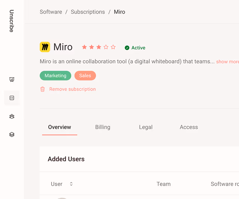Rate Miro one star
Image resolution: width=239 pixels, height=199 pixels.
click(x=84, y=47)
